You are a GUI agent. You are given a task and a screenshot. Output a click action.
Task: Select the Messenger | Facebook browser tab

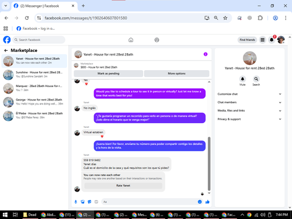(x=44, y=6)
